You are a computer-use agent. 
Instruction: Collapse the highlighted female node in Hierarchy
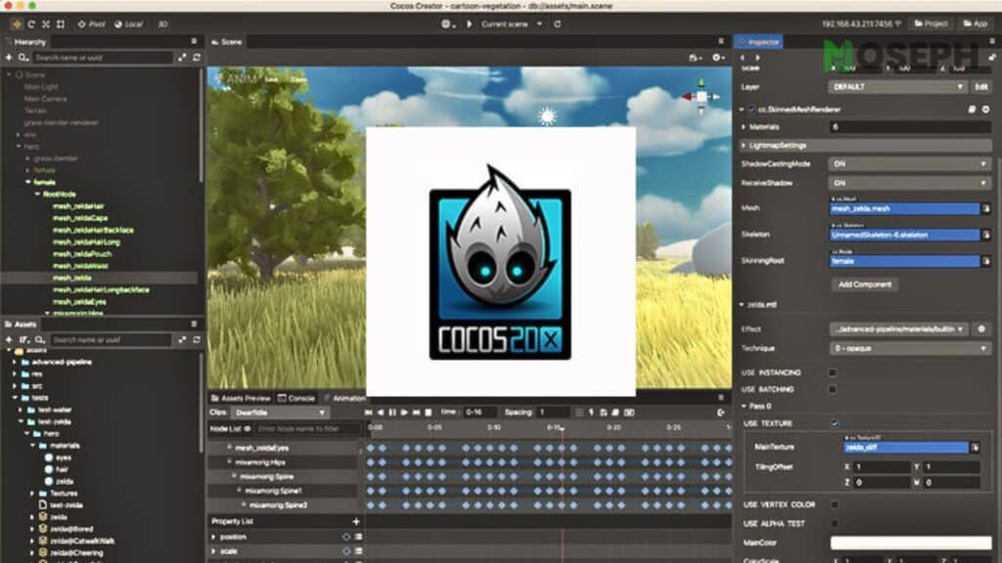tap(28, 182)
